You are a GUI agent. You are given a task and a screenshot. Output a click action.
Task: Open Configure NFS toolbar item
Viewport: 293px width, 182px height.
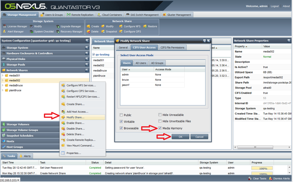(x=130, y=26)
